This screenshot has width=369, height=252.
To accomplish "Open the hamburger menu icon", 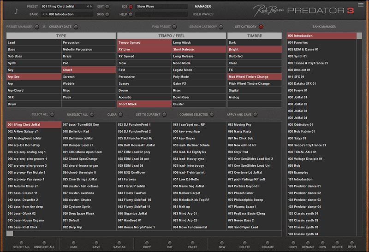I will (x=361, y=5).
